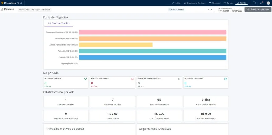Click the Contatos criados statistics card

coord(66,102)
